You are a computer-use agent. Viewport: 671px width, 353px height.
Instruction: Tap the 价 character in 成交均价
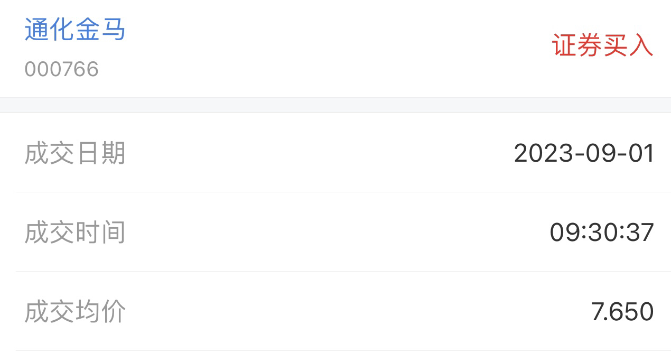113,312
